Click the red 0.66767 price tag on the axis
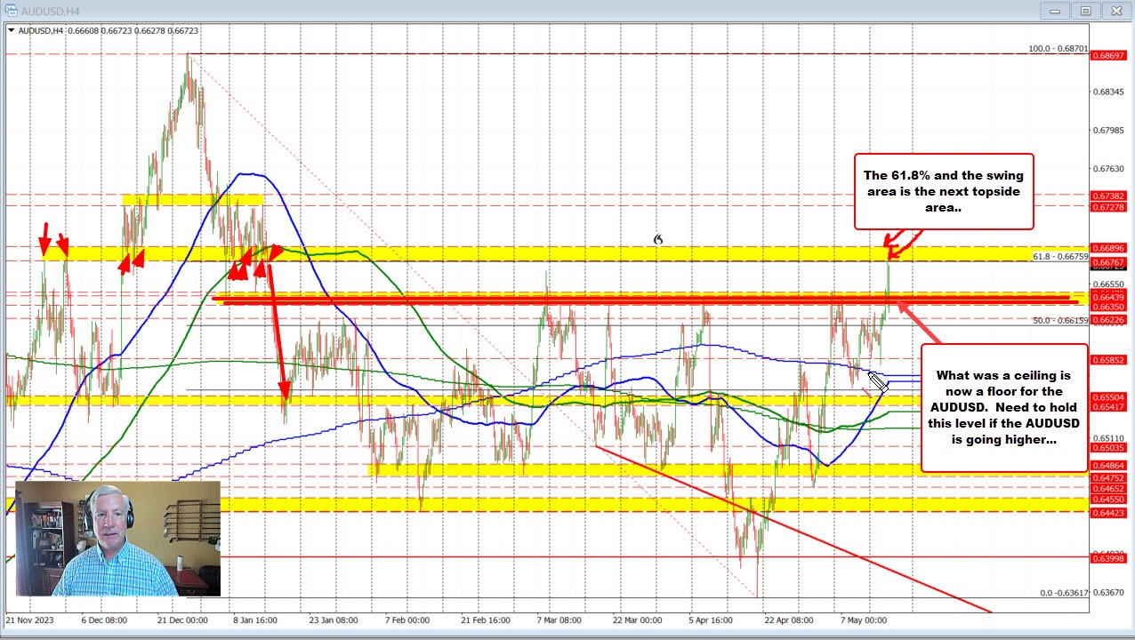This screenshot has height=640, width=1135. click(1109, 262)
